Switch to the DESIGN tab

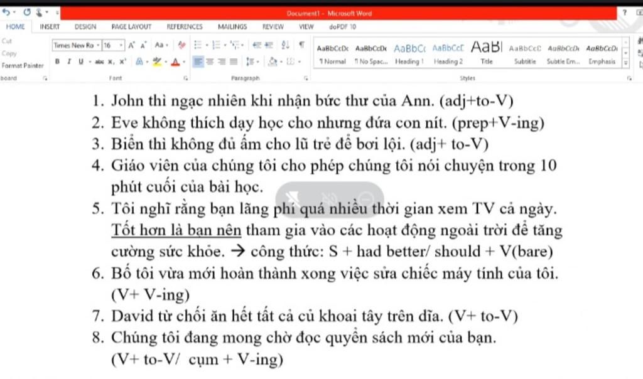pyautogui.click(x=85, y=26)
